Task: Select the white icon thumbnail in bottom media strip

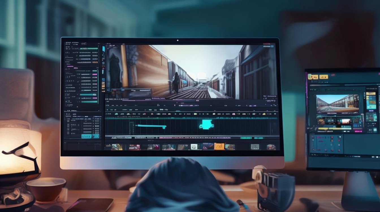Action: click(194, 147)
